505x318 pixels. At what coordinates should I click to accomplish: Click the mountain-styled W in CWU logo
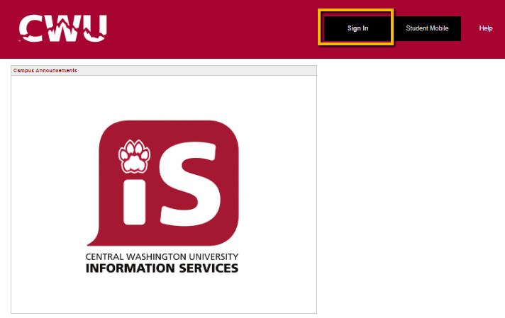pos(63,28)
